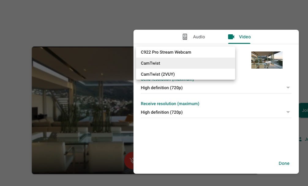Choose CamTwist (2VUY) camera option
This screenshot has height=186, width=308.
click(x=186, y=74)
